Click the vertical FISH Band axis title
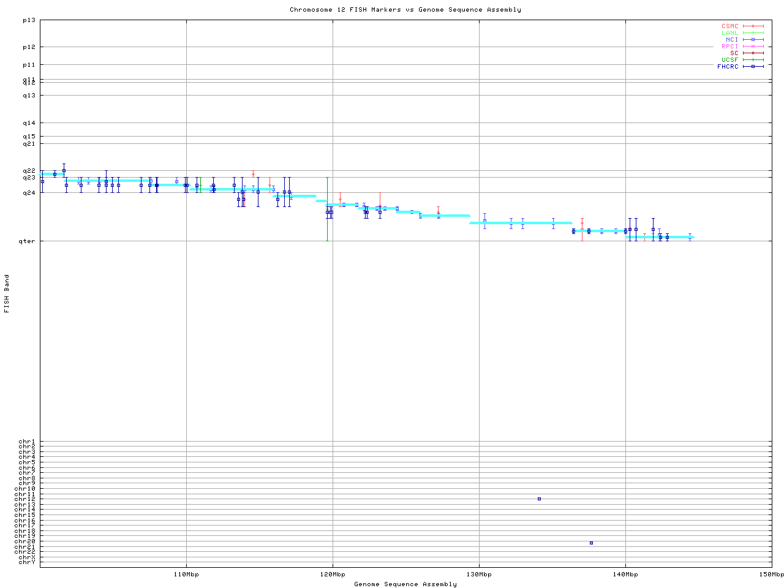Viewport: 784px width, 588px height. (7, 293)
